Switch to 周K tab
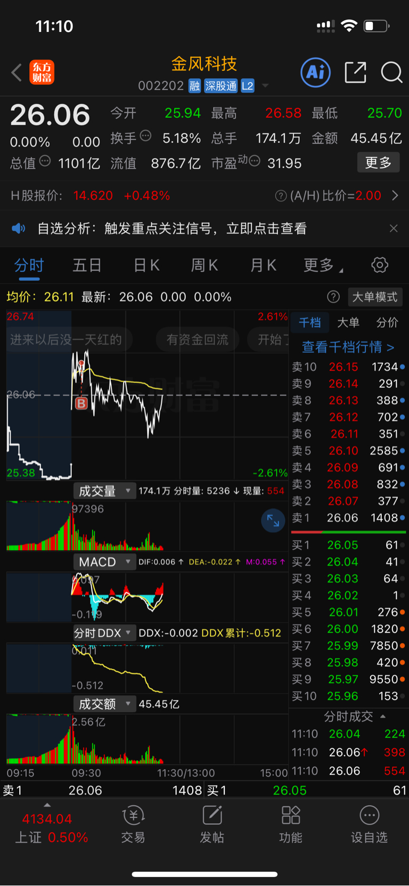The height and width of the screenshot is (886, 409). (x=204, y=265)
